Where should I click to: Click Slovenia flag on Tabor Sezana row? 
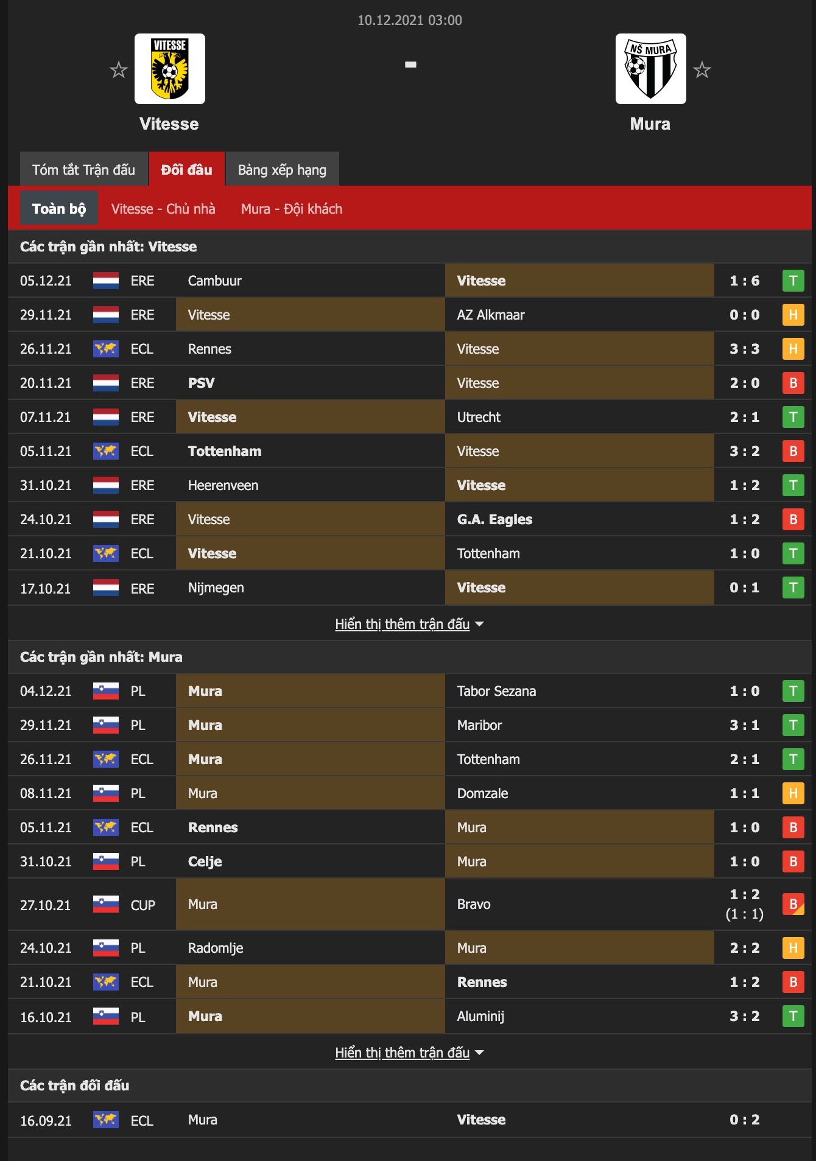106,691
